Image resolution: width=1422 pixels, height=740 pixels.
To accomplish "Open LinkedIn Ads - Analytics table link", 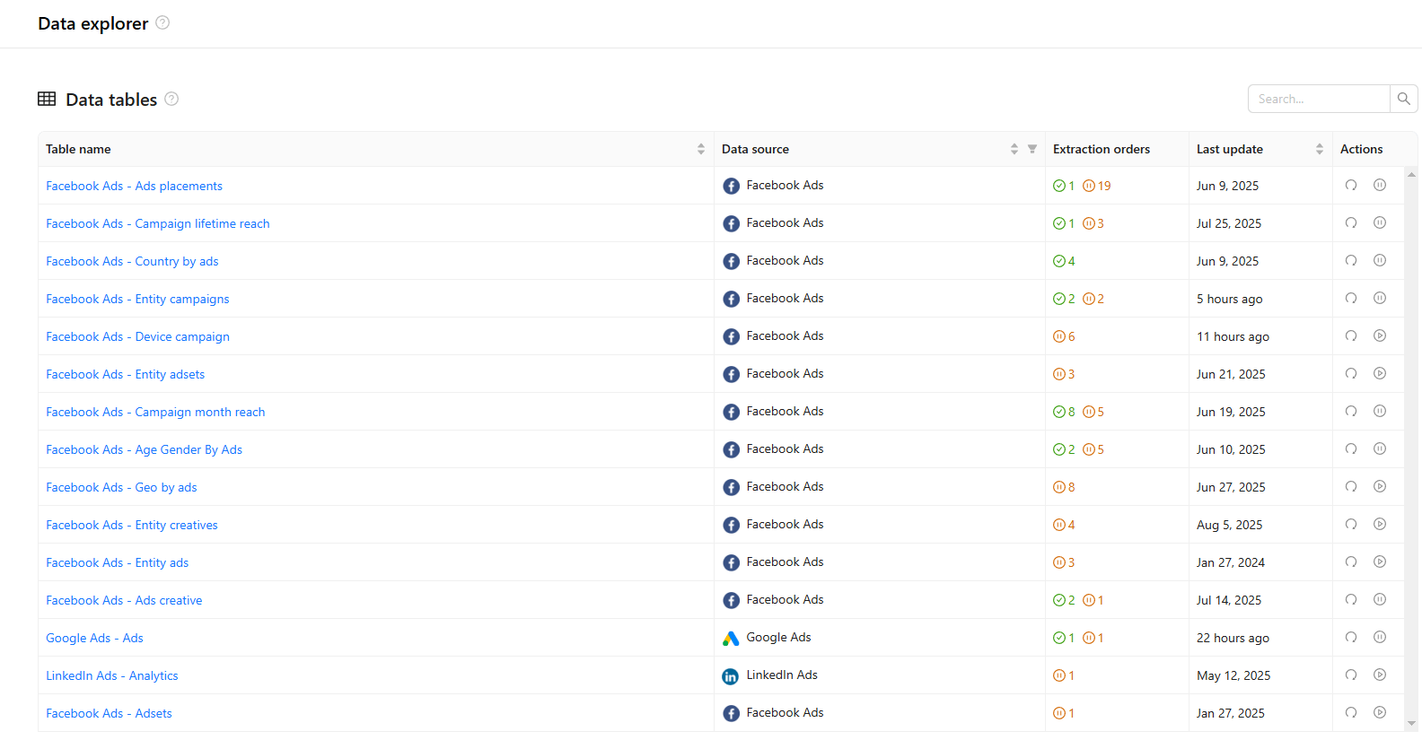I will click(x=112, y=675).
